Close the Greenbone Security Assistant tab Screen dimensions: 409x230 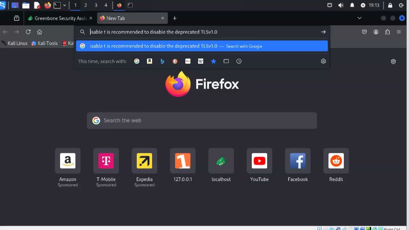point(91,18)
